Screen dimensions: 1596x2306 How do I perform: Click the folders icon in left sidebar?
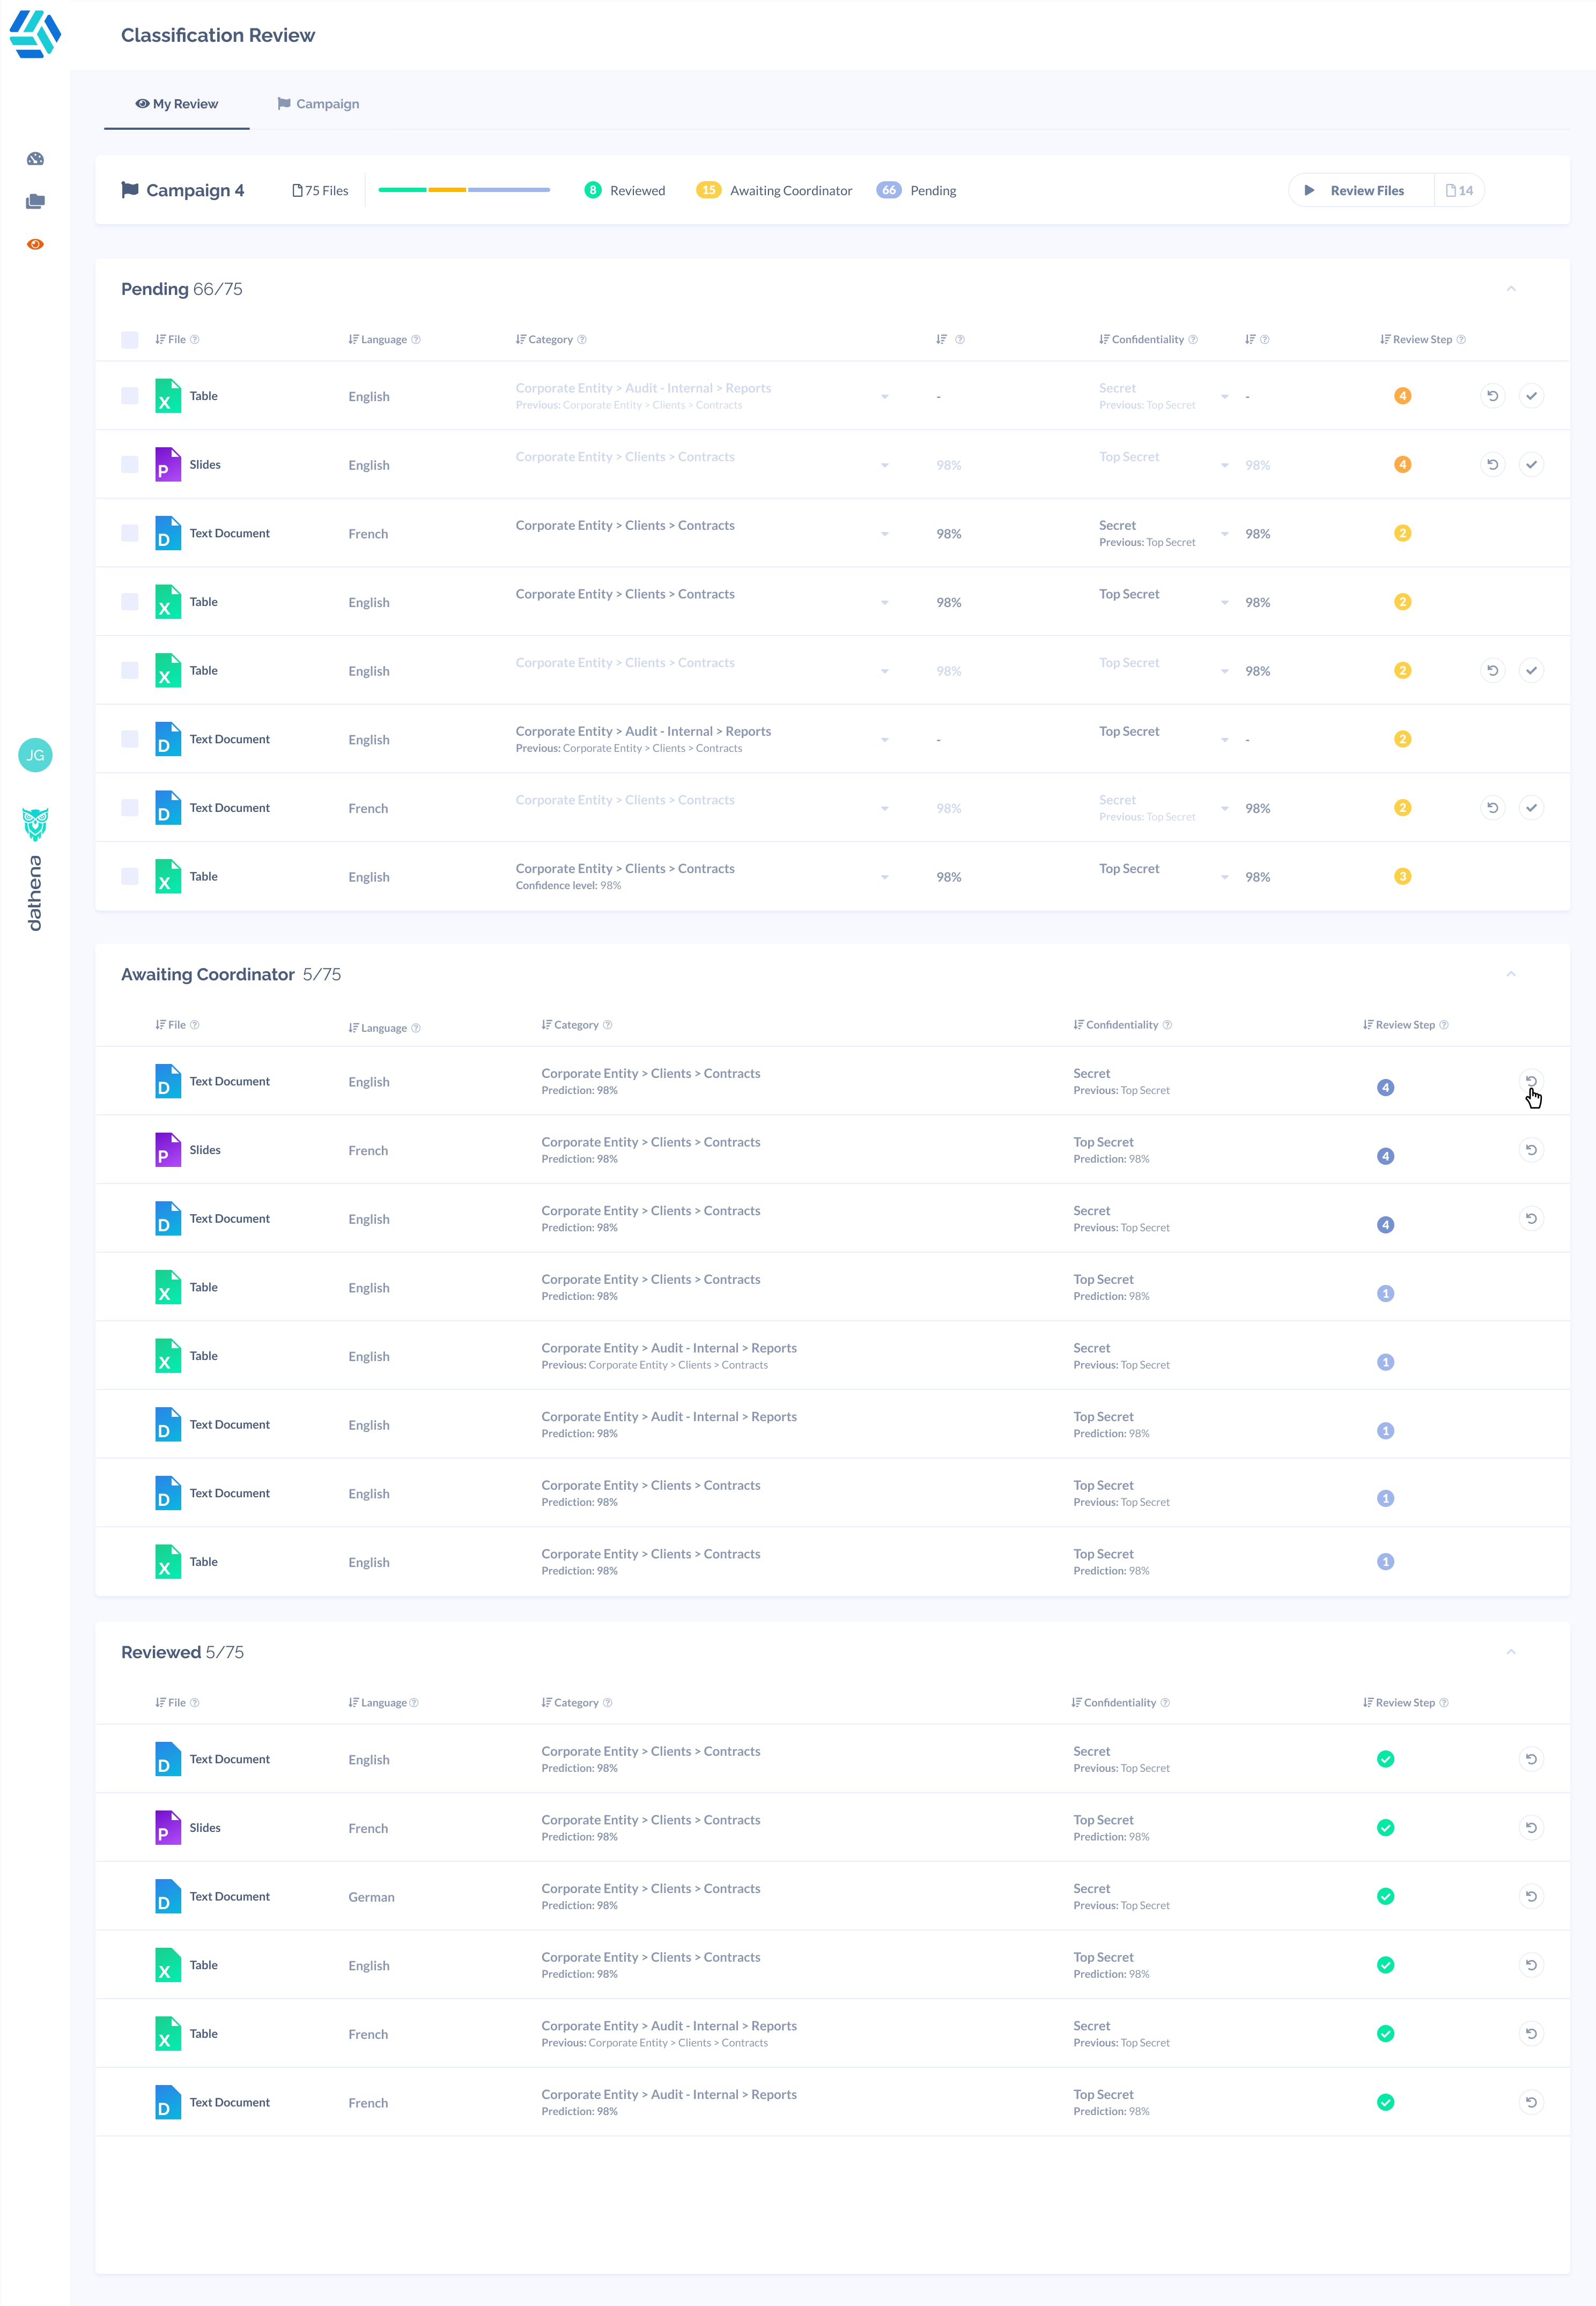coord(35,202)
